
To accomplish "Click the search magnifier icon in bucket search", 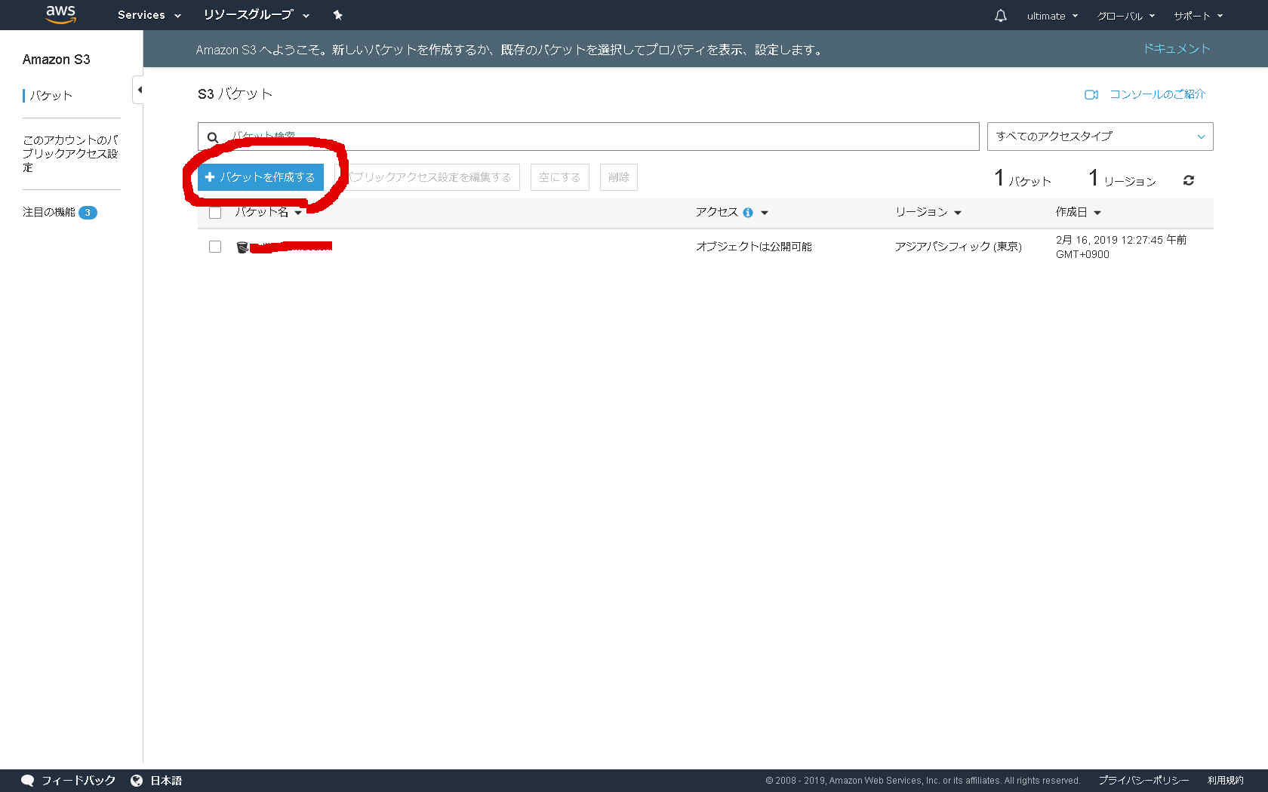I will click(213, 137).
